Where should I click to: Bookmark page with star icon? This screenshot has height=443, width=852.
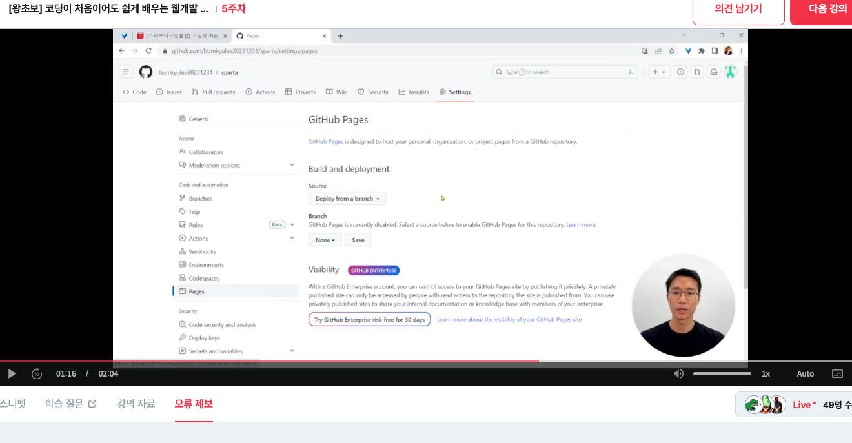point(671,50)
